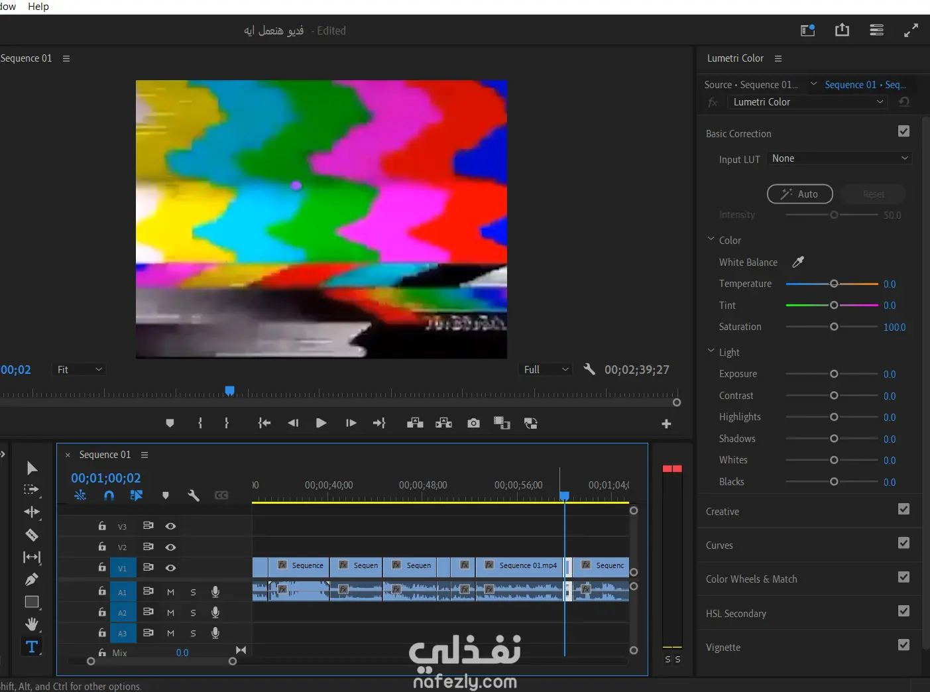Open the Fit zoom level dropdown
Image resolution: width=930 pixels, height=692 pixels.
pos(80,370)
